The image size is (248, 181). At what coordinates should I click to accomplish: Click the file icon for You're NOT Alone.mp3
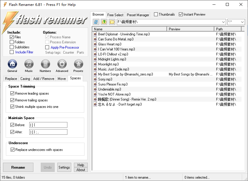pos(95,94)
